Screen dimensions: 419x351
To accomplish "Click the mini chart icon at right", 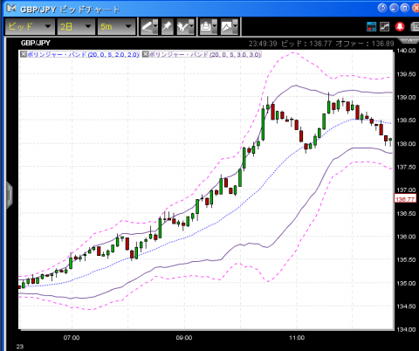I will pos(385,27).
